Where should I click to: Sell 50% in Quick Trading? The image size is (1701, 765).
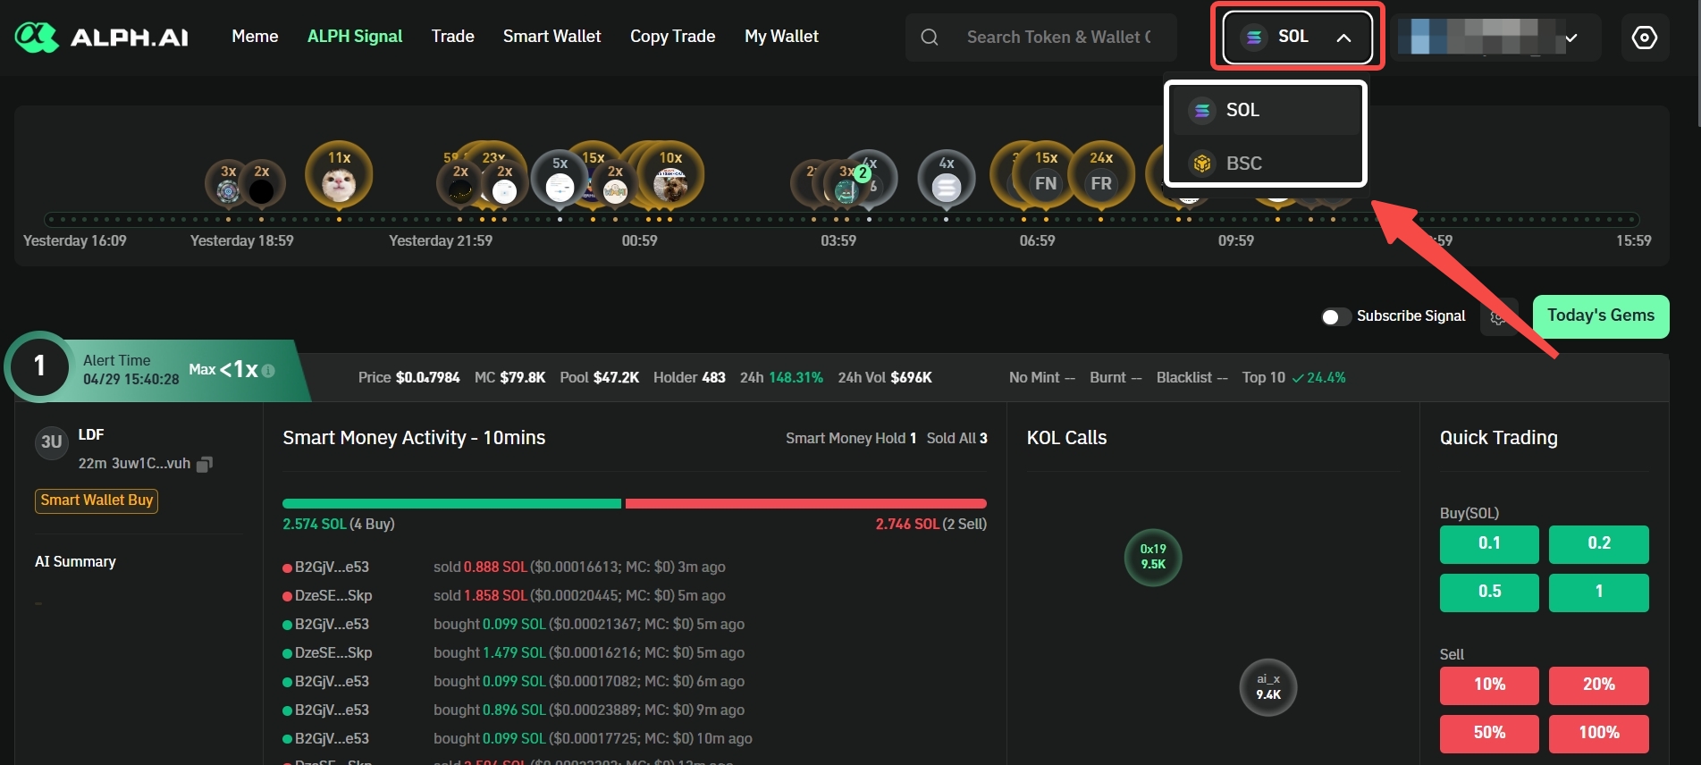(x=1489, y=733)
